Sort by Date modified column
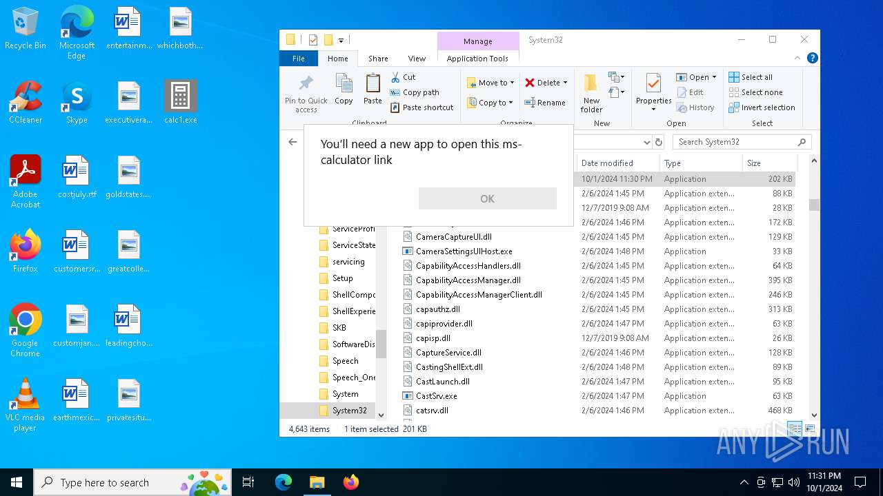This screenshot has height=496, width=883. click(618, 163)
